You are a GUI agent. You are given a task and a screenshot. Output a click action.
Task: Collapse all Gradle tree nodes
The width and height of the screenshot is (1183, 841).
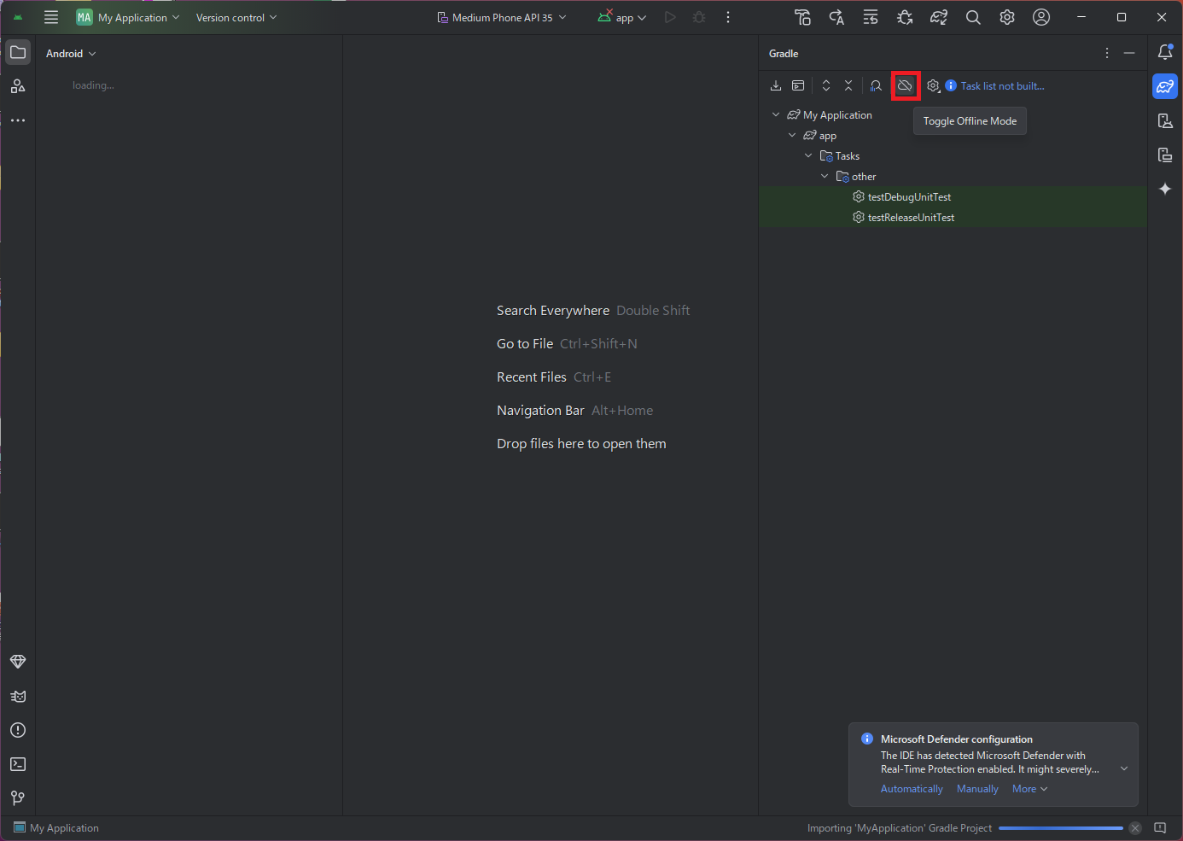848,86
